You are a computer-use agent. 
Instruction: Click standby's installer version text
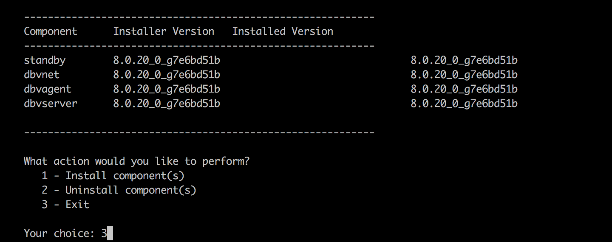pos(167,60)
